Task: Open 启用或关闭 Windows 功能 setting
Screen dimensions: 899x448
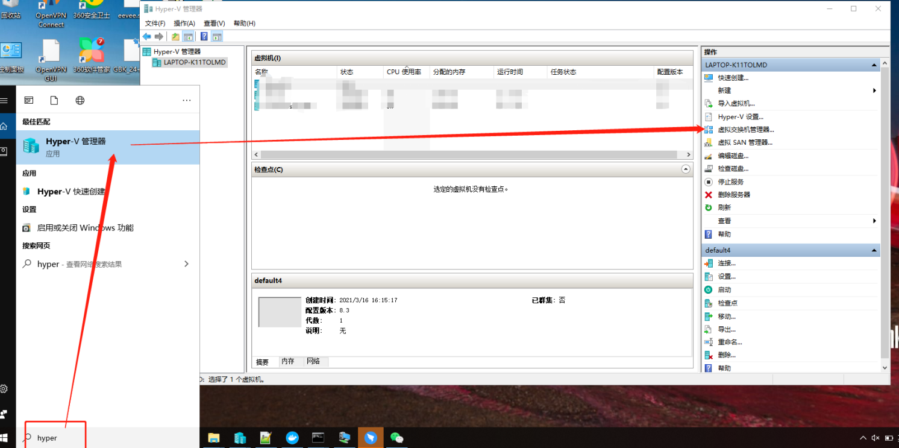Action: tap(85, 228)
